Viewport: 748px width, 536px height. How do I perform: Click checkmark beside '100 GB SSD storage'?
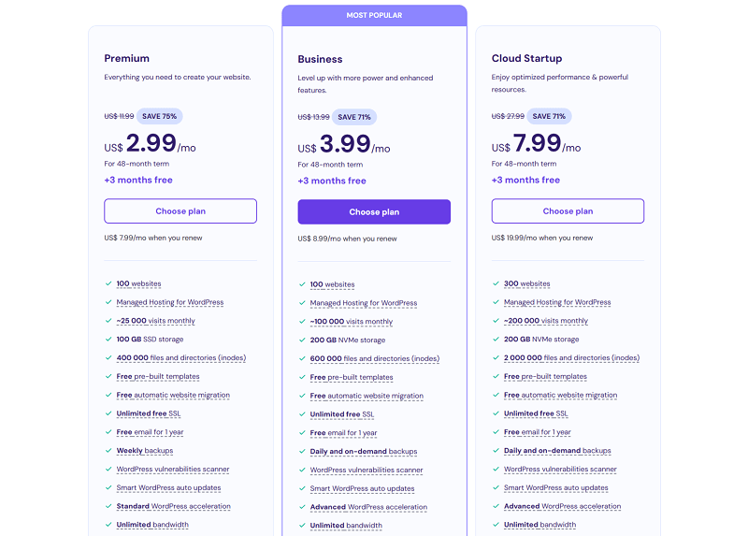[x=108, y=340]
